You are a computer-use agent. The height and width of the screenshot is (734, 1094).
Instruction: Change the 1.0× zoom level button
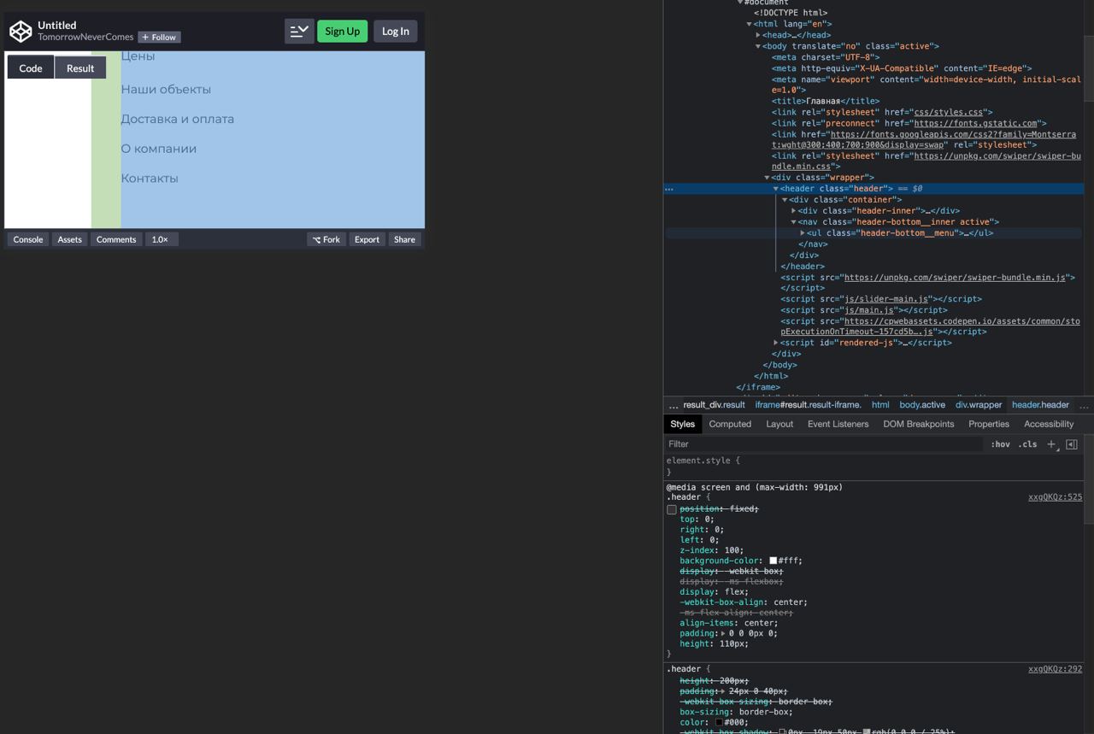click(162, 239)
